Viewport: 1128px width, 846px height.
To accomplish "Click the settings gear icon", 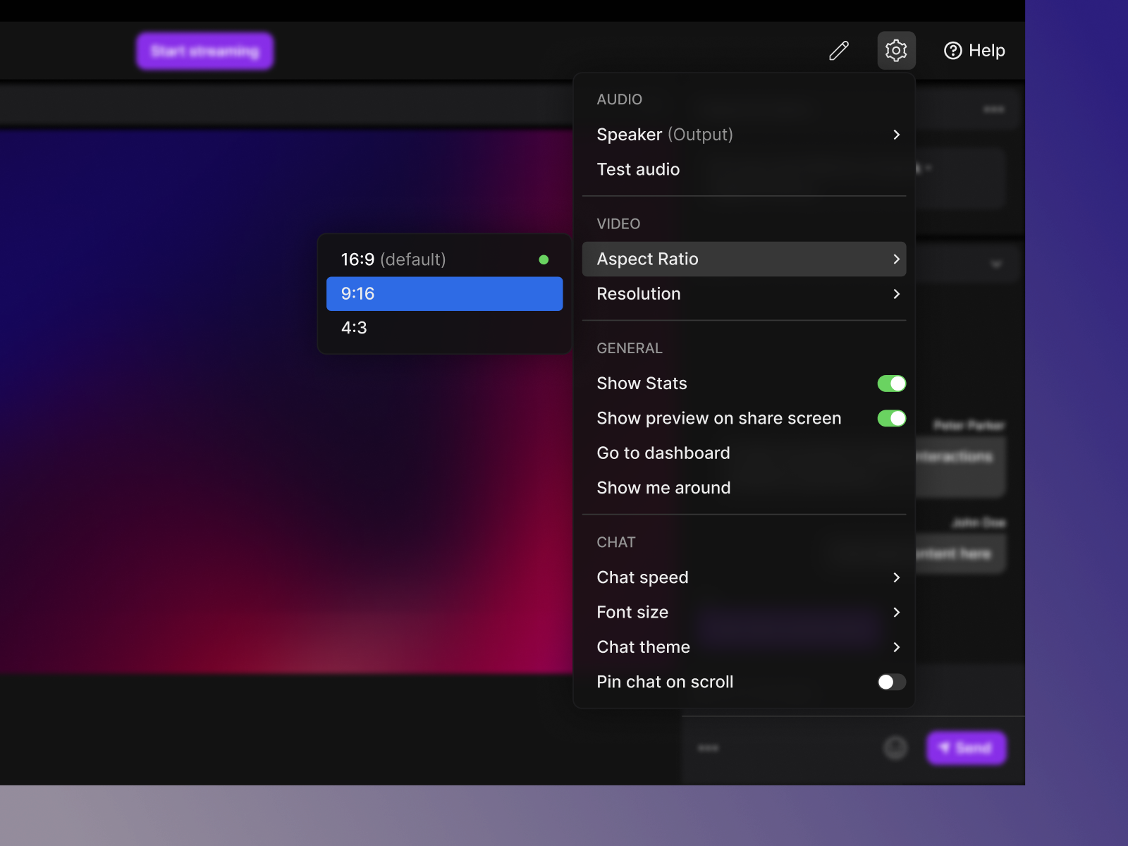I will coord(896,50).
